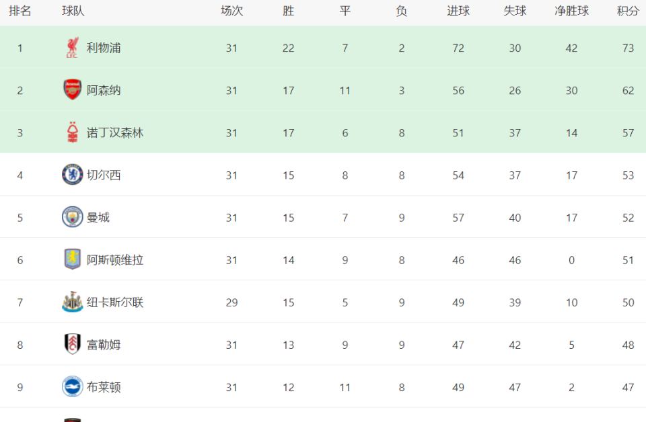Image resolution: width=646 pixels, height=422 pixels.
Task: Open the 诺丁汉森林 team name
Action: click(x=115, y=133)
